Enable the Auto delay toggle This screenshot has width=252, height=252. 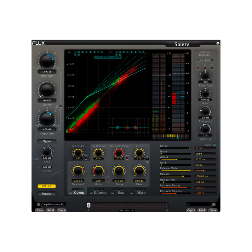pos(214,145)
